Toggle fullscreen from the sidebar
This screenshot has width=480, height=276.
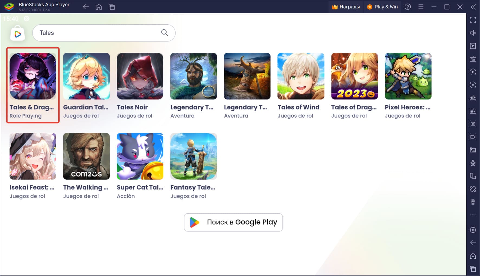click(x=473, y=20)
